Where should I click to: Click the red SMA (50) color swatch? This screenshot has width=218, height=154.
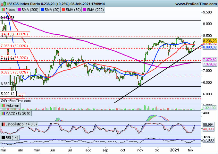(63, 10)
